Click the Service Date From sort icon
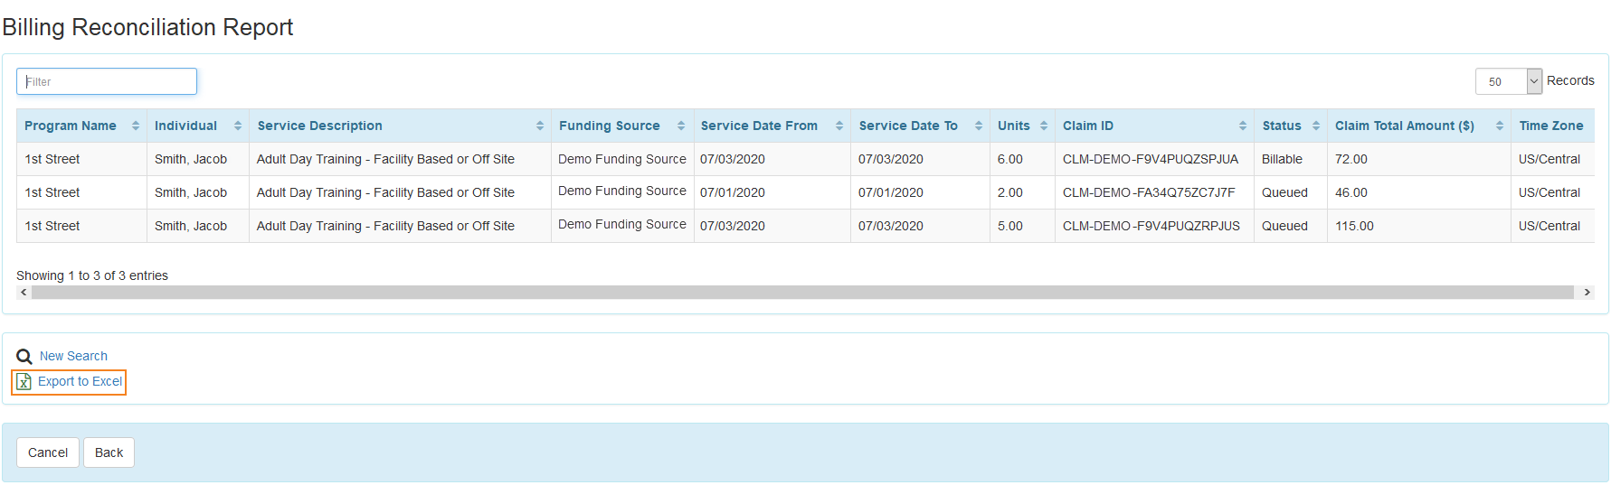1611x485 pixels. point(839,126)
